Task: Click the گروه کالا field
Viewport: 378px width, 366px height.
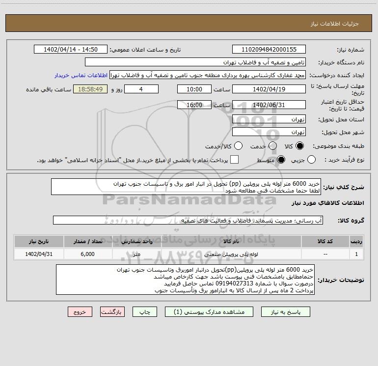Action: point(188,220)
